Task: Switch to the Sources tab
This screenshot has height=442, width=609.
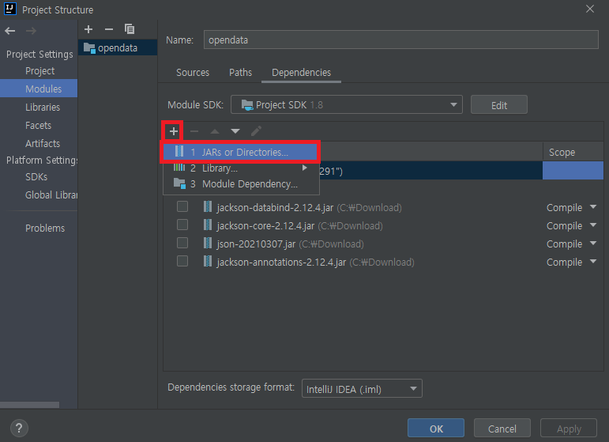Action: click(x=193, y=73)
